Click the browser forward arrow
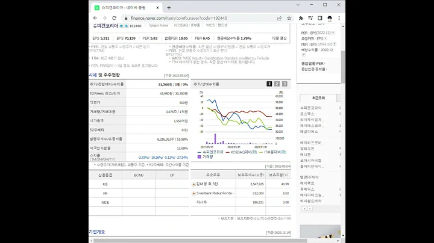The width and height of the screenshot is (434, 243). click(x=105, y=18)
